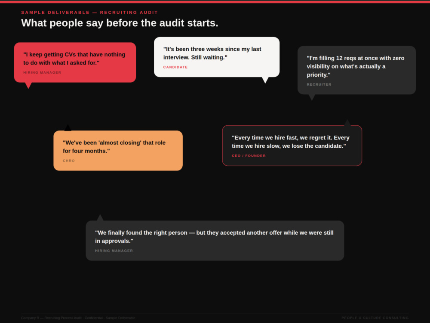Click the 'HIRING MANAGER' label in the red bubble

tap(42, 72)
